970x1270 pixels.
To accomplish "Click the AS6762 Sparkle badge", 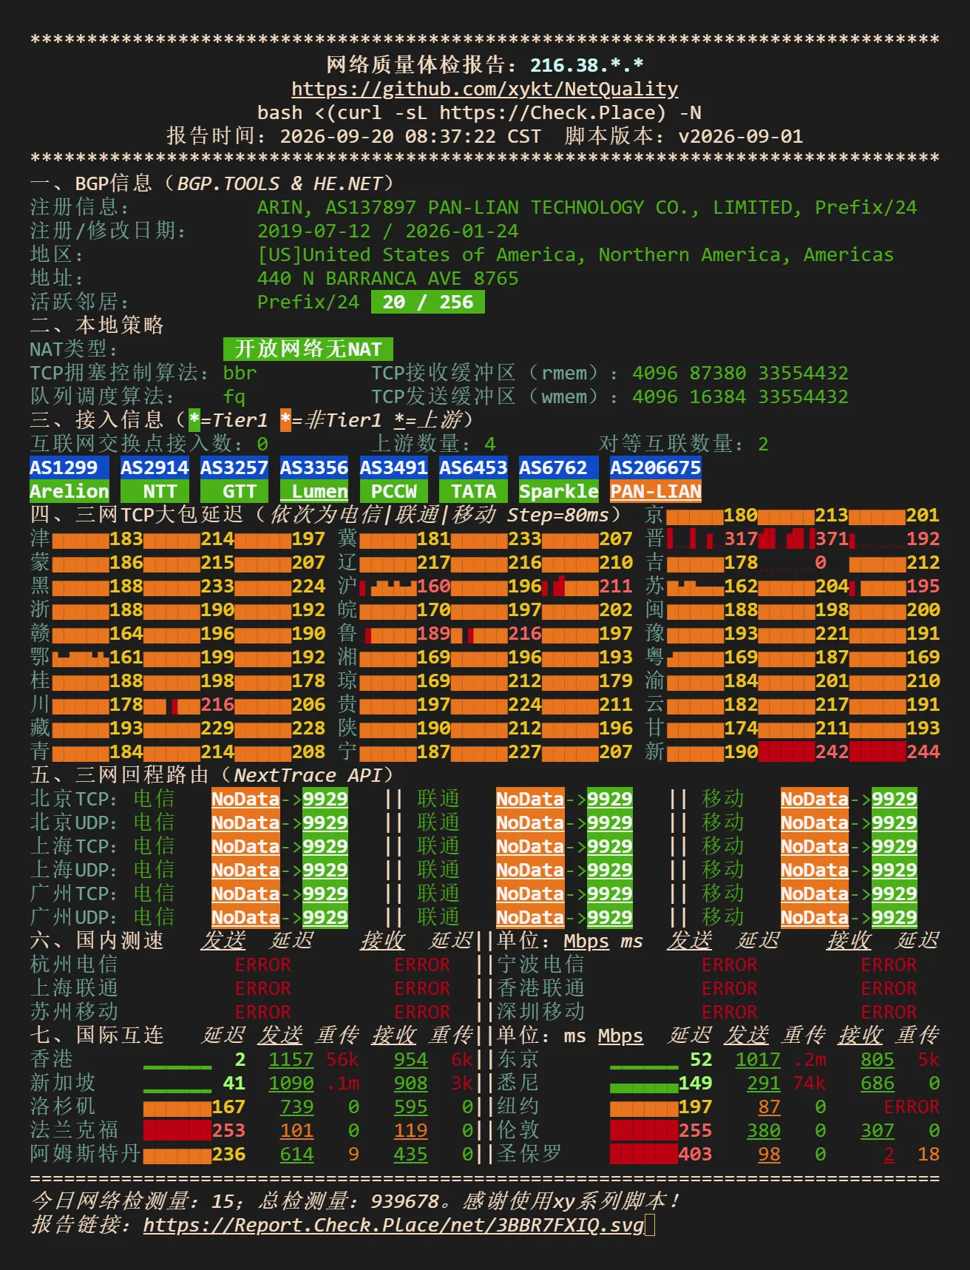I will [x=559, y=479].
